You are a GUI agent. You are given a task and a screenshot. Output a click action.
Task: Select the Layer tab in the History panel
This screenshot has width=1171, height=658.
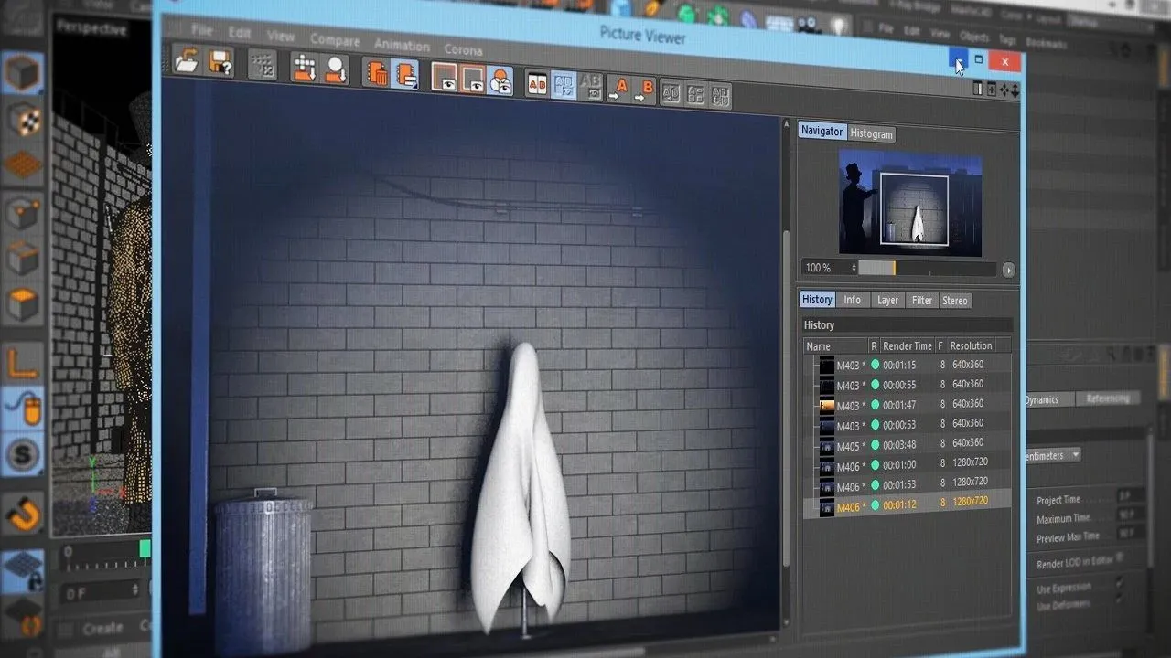point(887,300)
